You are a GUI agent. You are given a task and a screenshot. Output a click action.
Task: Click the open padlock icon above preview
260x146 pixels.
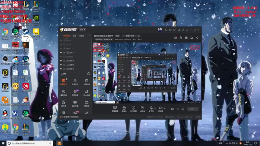pyautogui.click(x=181, y=38)
